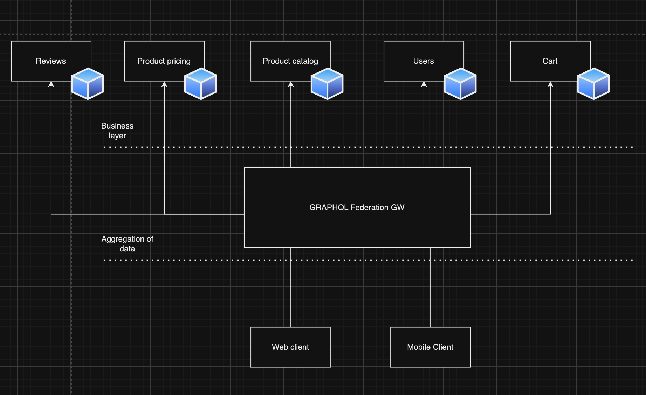The height and width of the screenshot is (395, 646).
Task: Select the Product catalog box
Action: pos(291,61)
